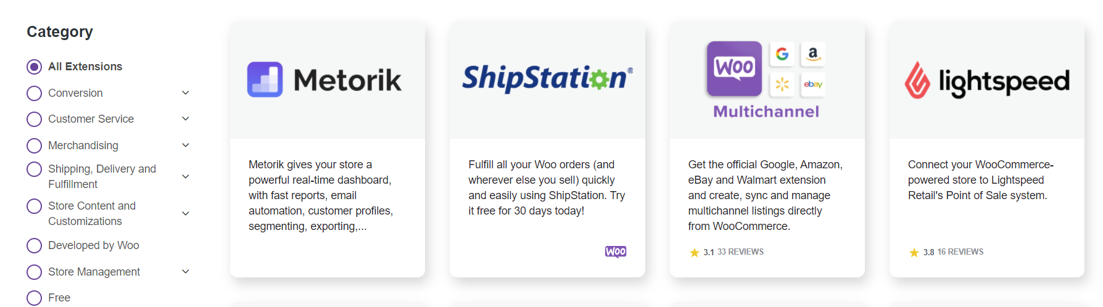Click the Woo Multichannel logo
This screenshot has height=307, width=1103.
click(766, 80)
